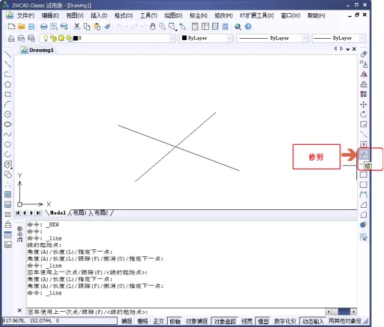Screen dimensions: 384x327
Task: Expand the layer selection dropdown
Action: tap(173, 38)
